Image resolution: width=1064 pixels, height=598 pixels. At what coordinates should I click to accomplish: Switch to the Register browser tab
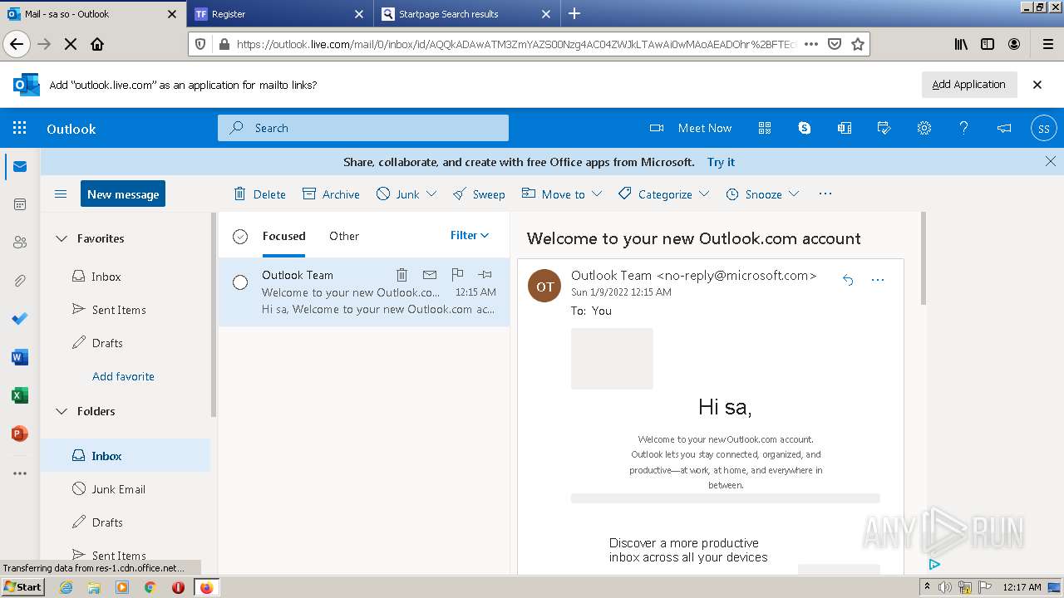click(279, 14)
